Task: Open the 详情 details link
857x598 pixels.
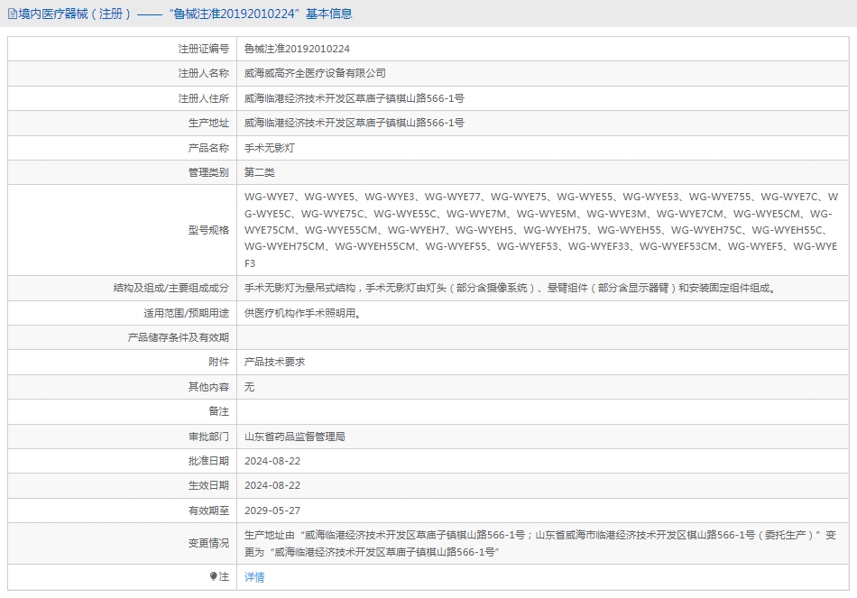Action: tap(254, 576)
